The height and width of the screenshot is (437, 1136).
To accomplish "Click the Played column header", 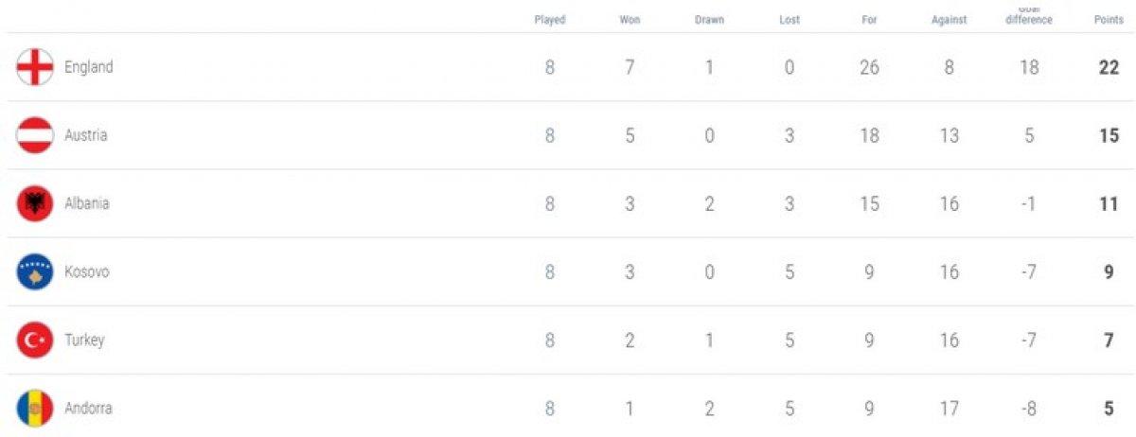I will click(550, 20).
